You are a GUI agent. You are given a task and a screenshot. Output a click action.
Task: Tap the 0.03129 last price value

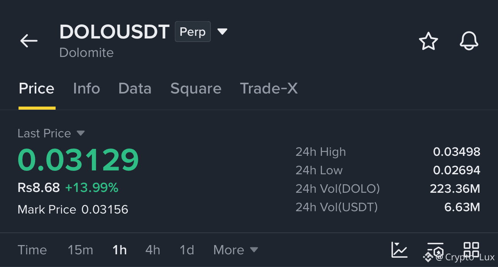tap(78, 160)
